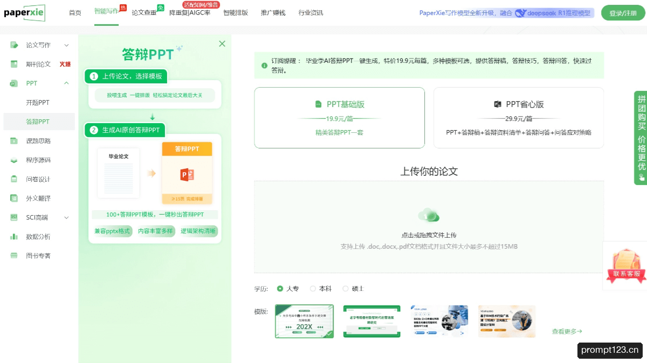Image resolution: width=647 pixels, height=363 pixels.
Task: Click 查看更多 to see more templates
Action: pos(567,332)
